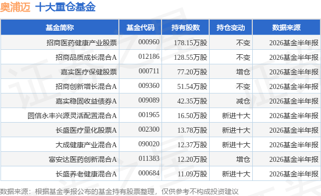Select 大成健康产业混合A fund name
Screen dimensions: 321x196
(86, 145)
